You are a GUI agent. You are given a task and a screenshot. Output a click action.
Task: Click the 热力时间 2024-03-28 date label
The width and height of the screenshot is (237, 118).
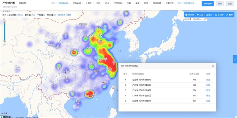tap(193, 19)
